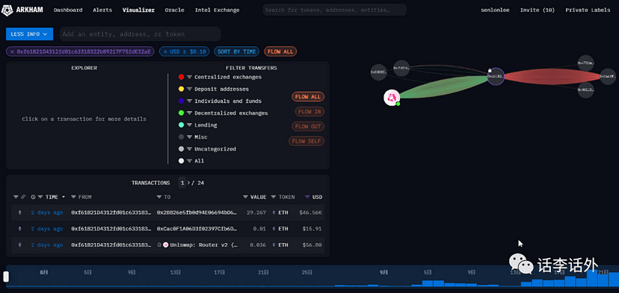Toggle Decentralized exchanges green filter dot
The height and width of the screenshot is (293, 619).
[x=181, y=113]
